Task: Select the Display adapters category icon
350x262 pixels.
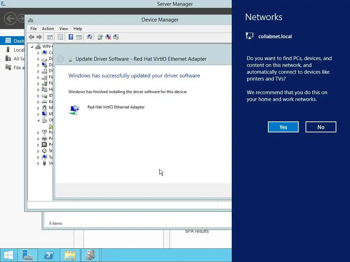Action: [44, 65]
